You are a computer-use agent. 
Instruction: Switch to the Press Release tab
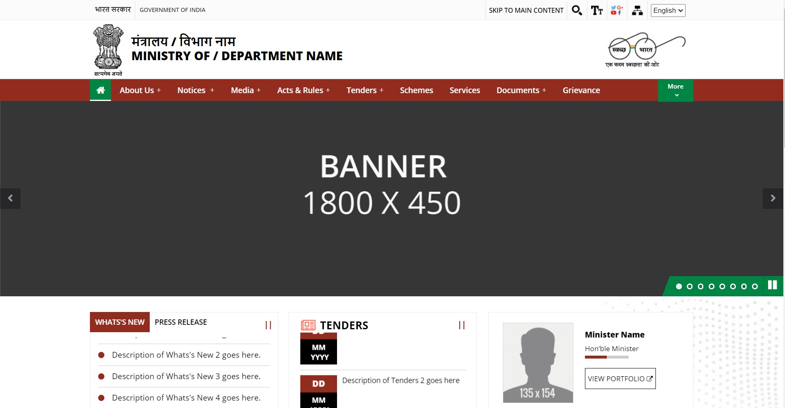point(181,322)
